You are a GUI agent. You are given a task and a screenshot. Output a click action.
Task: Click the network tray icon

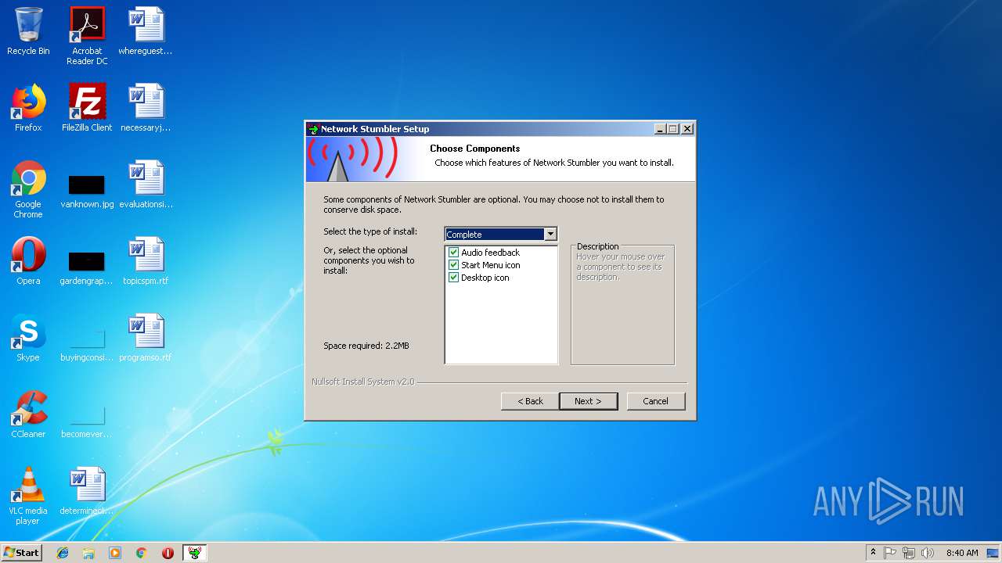point(909,553)
